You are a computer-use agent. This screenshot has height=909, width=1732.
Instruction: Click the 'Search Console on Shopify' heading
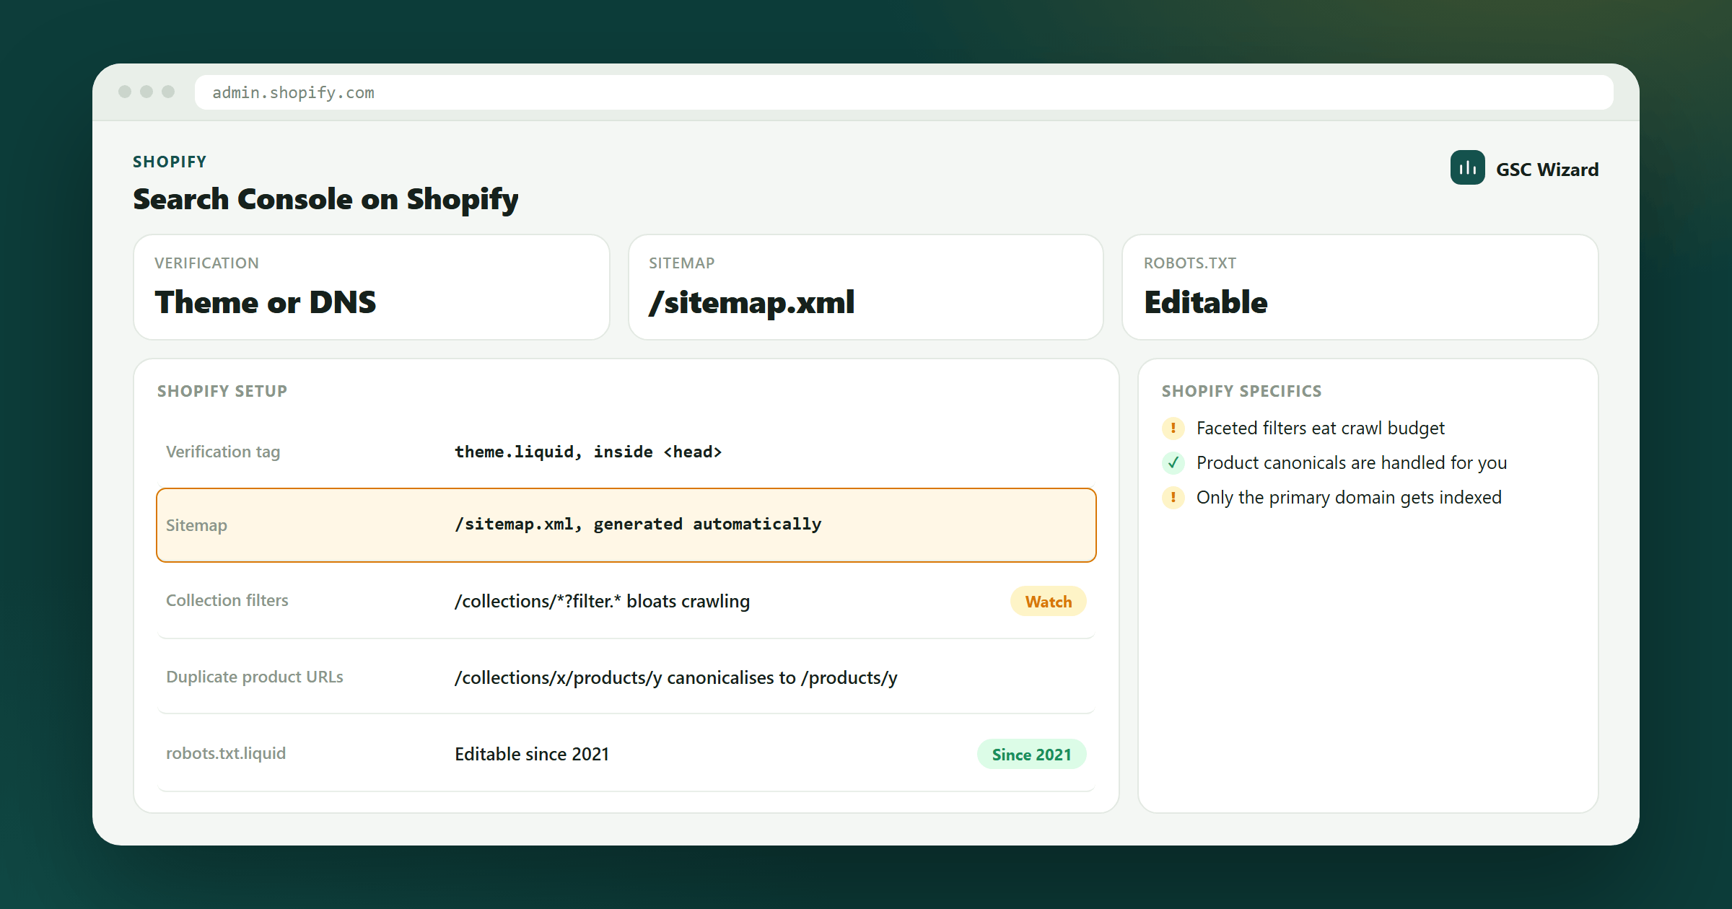tap(325, 199)
